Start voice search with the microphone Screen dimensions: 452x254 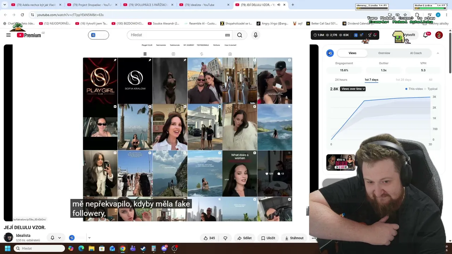point(256,35)
